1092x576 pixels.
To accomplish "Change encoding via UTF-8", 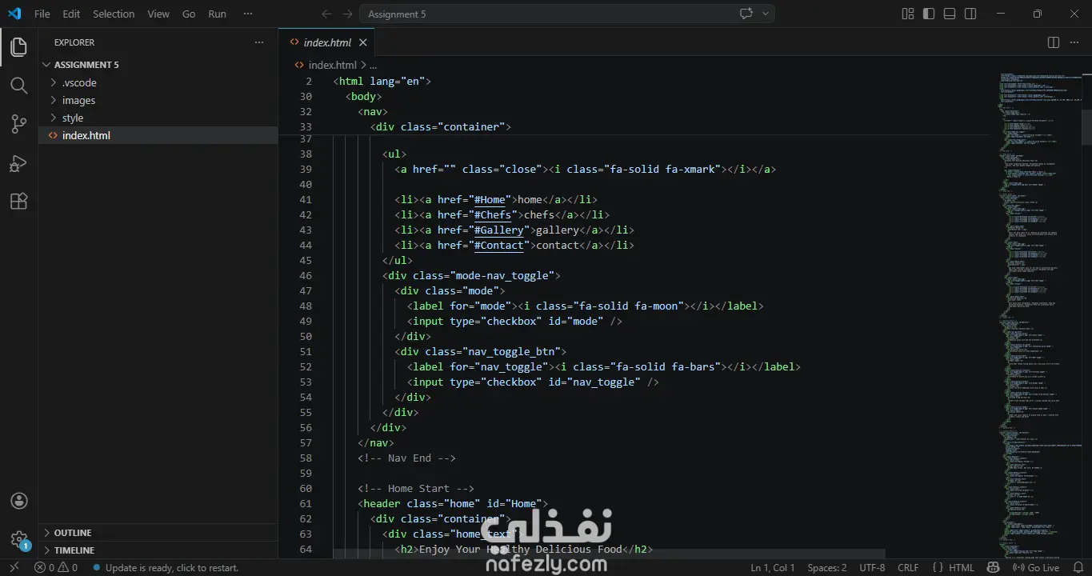I will 872,567.
